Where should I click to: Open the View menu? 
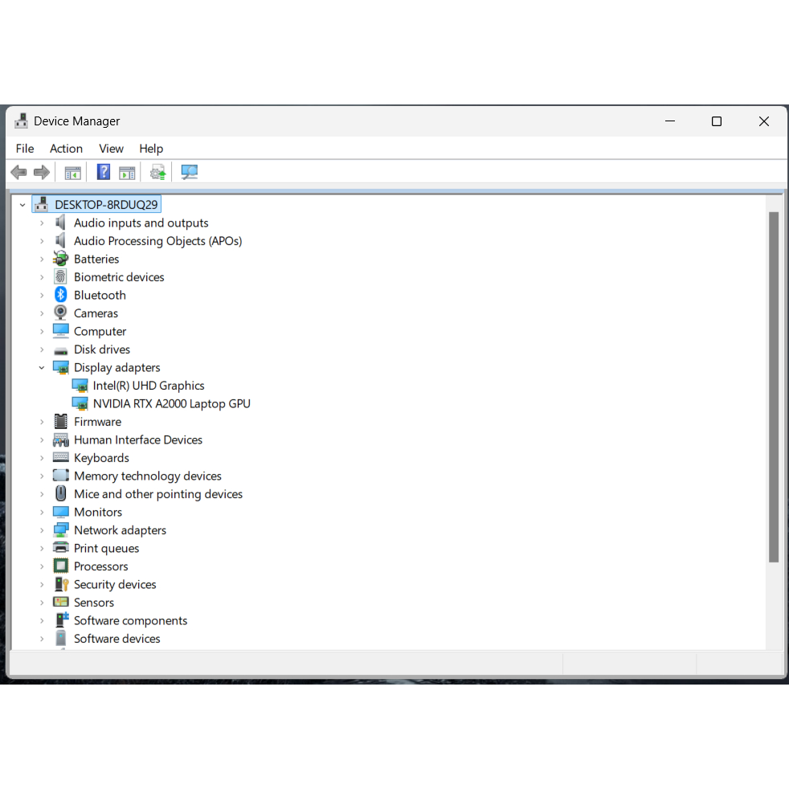(111, 149)
